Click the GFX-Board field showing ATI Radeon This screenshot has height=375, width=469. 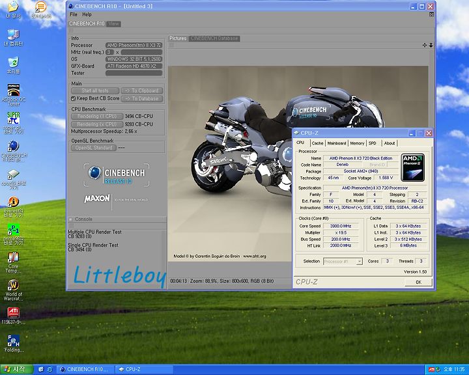[x=134, y=66]
